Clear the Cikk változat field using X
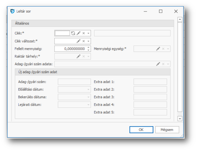The width and height of the screenshot is (197, 151). [83, 41]
